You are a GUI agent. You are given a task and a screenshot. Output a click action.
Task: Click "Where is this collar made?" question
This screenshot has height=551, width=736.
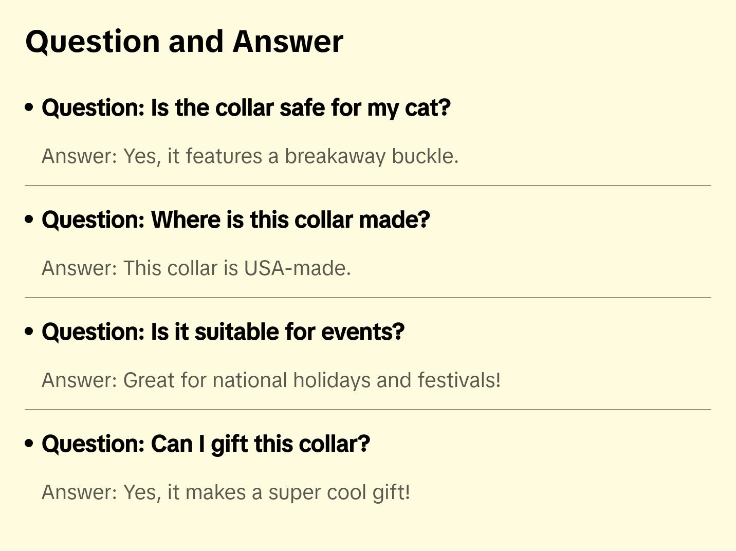[235, 220]
